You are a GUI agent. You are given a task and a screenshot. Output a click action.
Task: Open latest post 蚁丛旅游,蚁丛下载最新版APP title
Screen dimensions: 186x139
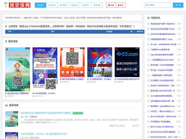(x=46, y=113)
